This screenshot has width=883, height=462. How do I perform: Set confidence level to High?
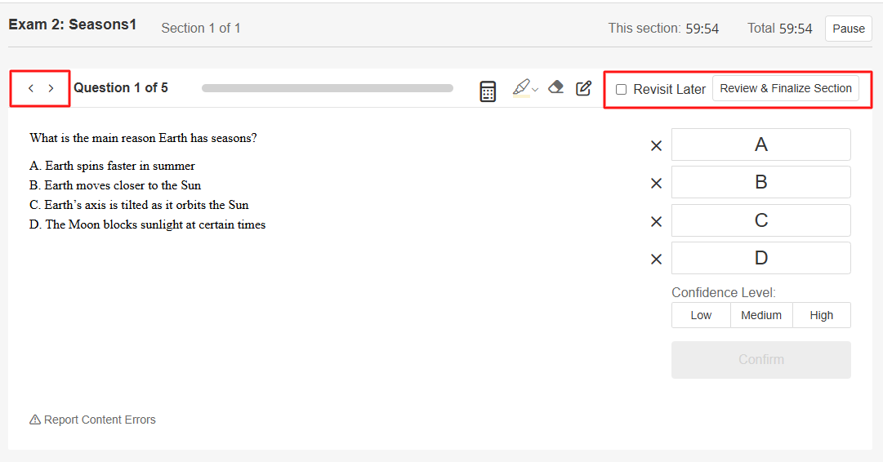coord(822,315)
